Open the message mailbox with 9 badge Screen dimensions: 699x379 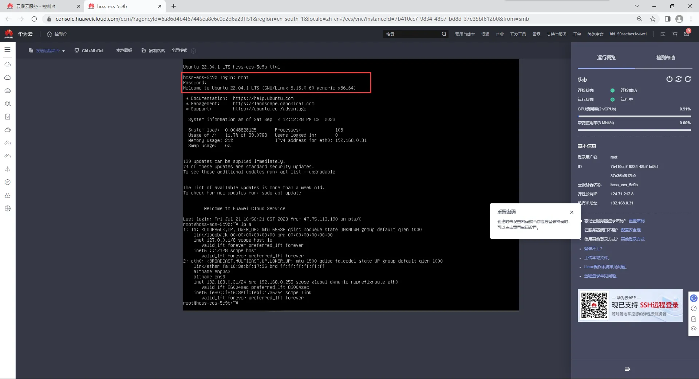[687, 34]
